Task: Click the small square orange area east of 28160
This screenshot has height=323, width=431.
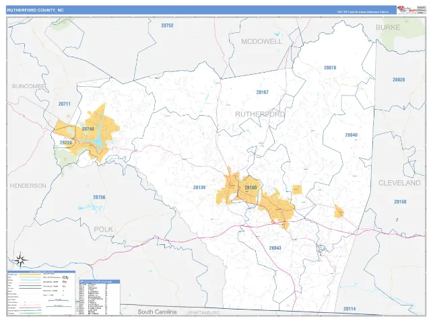Action: click(x=297, y=190)
